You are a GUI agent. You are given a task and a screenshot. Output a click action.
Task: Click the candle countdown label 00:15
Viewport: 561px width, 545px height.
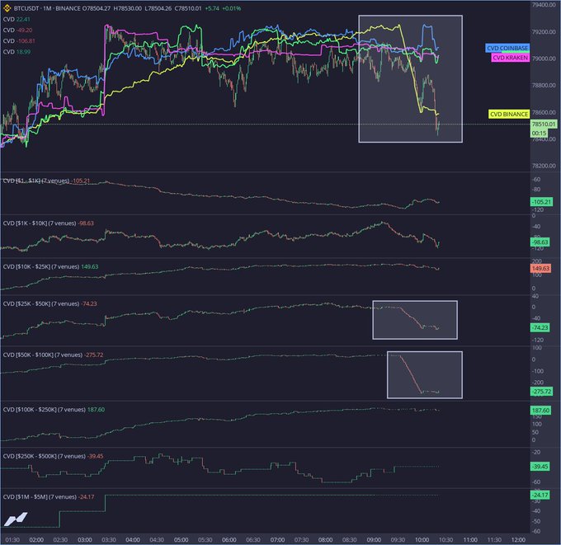click(539, 133)
